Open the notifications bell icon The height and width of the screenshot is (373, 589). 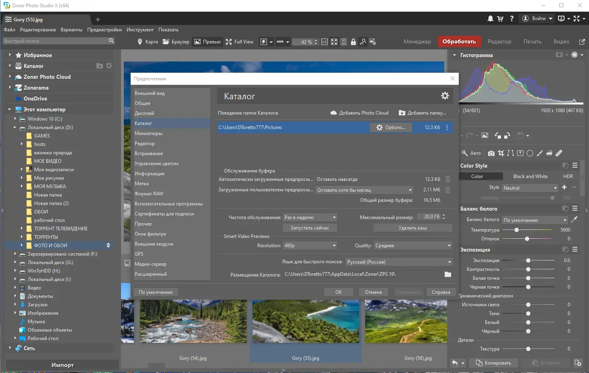(x=490, y=18)
